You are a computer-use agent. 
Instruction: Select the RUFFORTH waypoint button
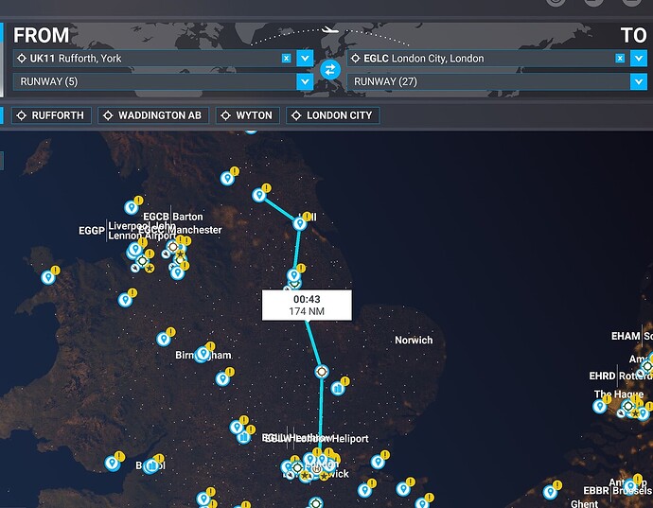point(51,115)
